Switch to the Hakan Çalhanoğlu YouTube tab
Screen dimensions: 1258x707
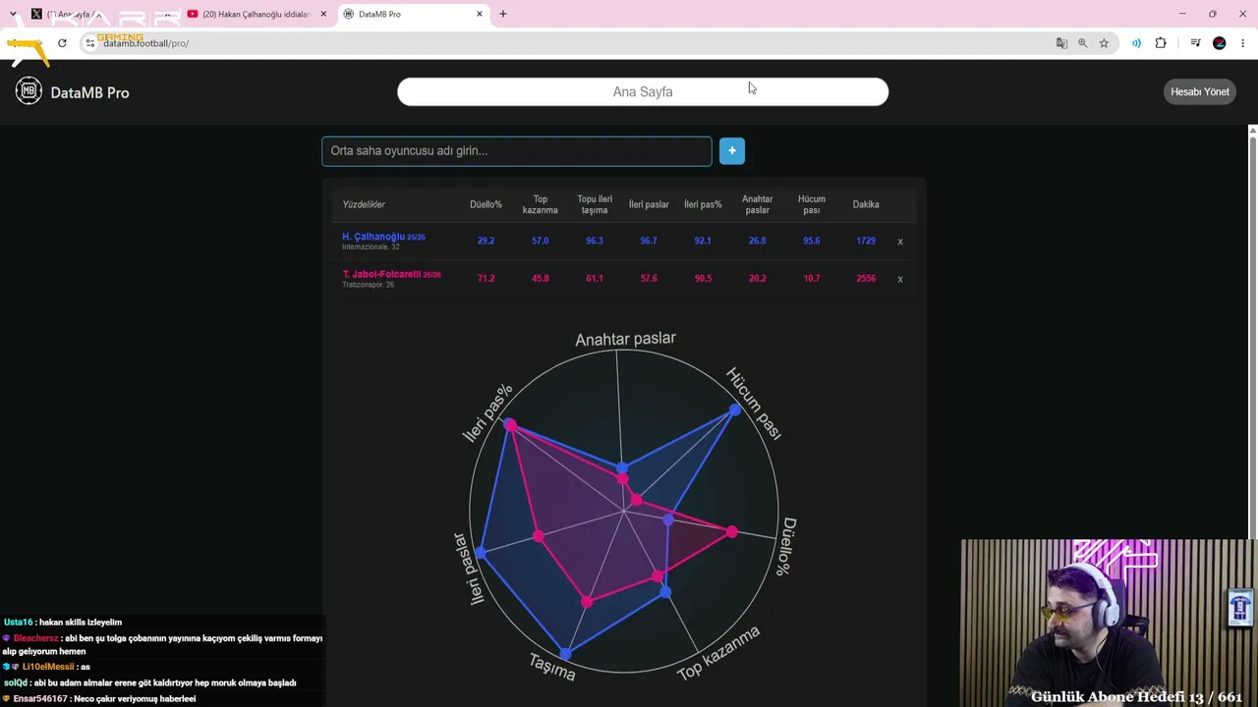click(x=257, y=14)
